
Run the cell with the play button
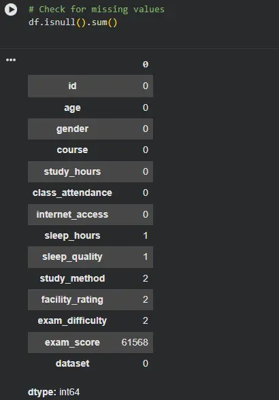[x=11, y=10]
